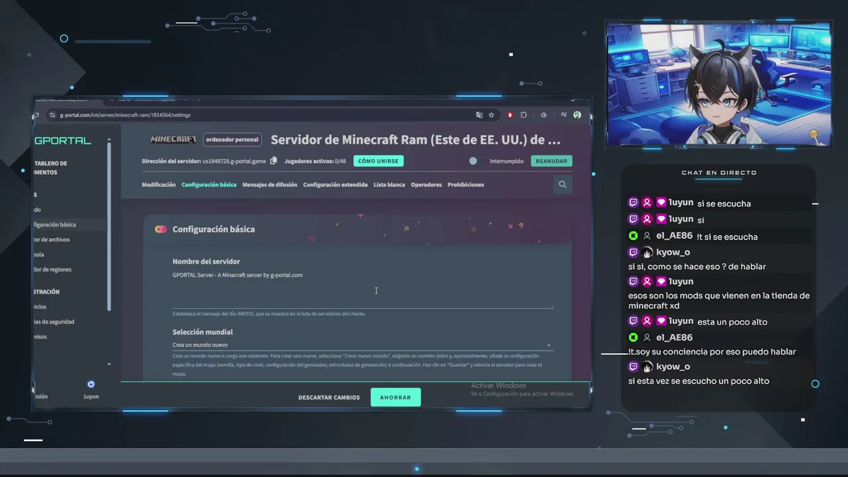The height and width of the screenshot is (477, 848).
Task: Open the browser extensions puzzle icon
Action: tap(523, 115)
